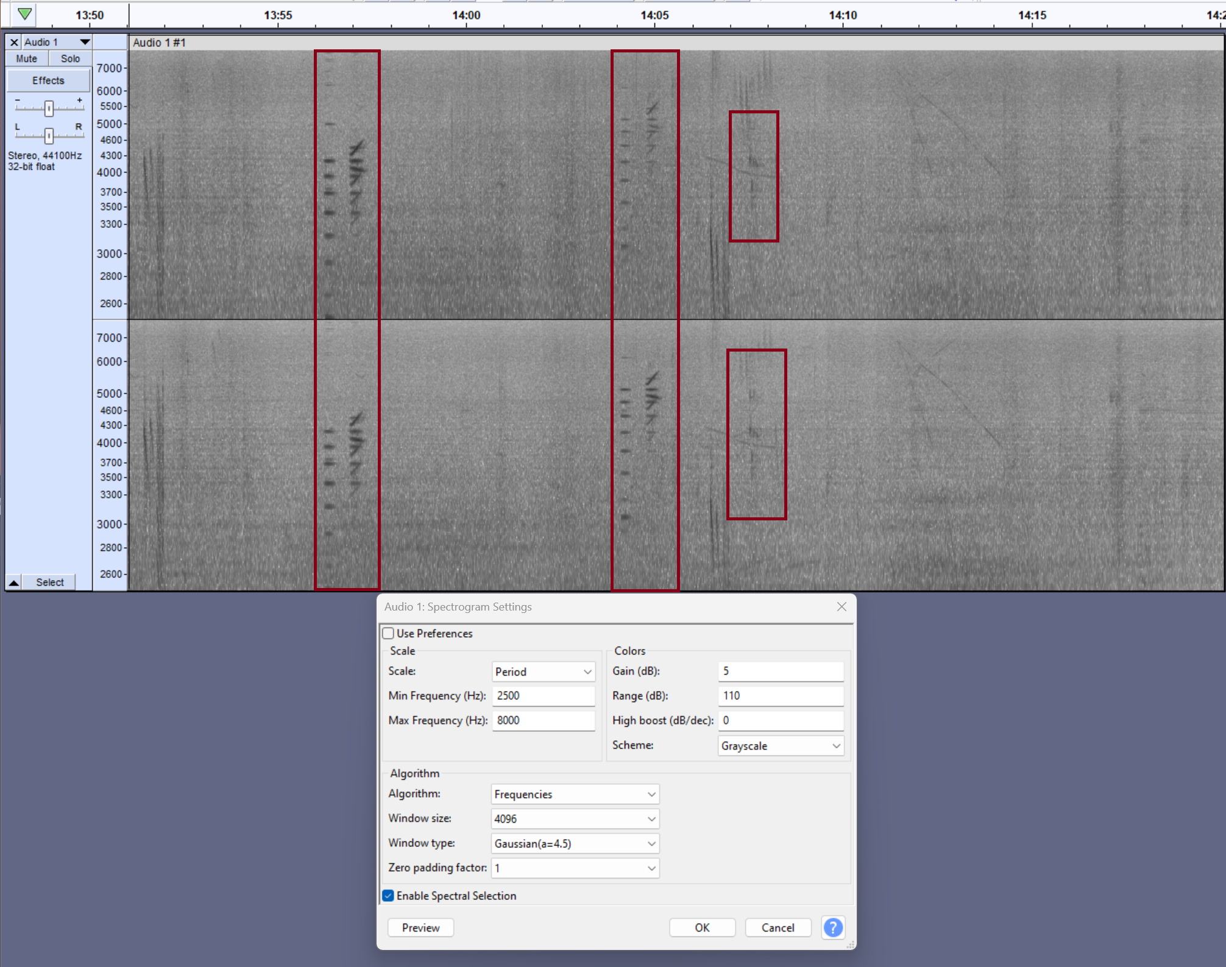Click the High boost input field
This screenshot has width=1226, height=967.
click(781, 720)
